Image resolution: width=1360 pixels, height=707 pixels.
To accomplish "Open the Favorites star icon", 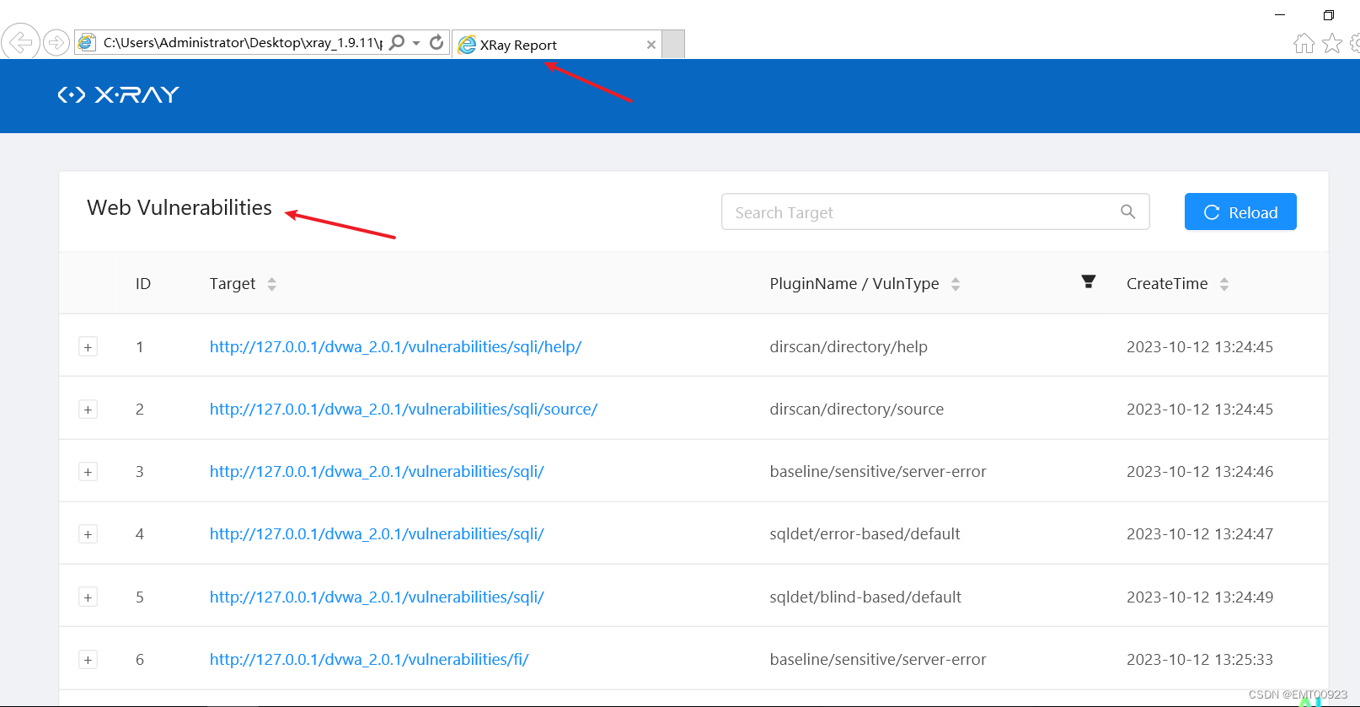I will coord(1332,43).
